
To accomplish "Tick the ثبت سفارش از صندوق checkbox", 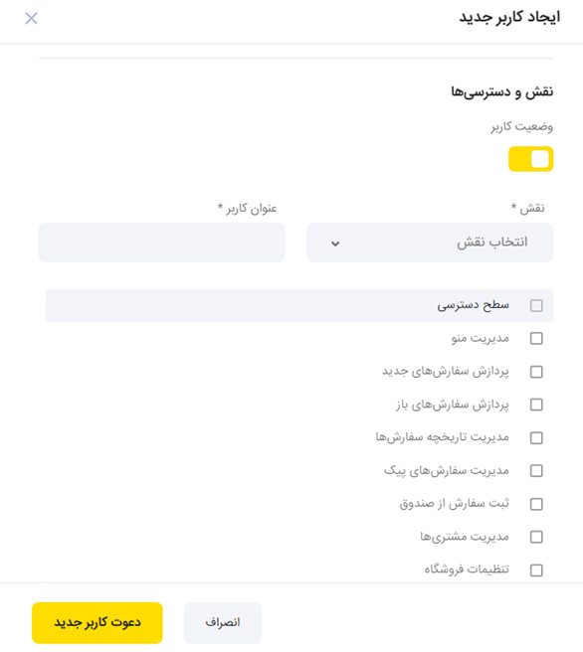I will [x=536, y=504].
